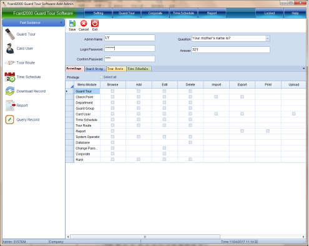
Task: Check Browse permission for Guard Tour row
Action: (112, 91)
